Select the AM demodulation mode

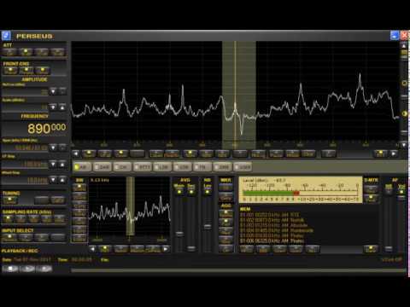[82, 167]
